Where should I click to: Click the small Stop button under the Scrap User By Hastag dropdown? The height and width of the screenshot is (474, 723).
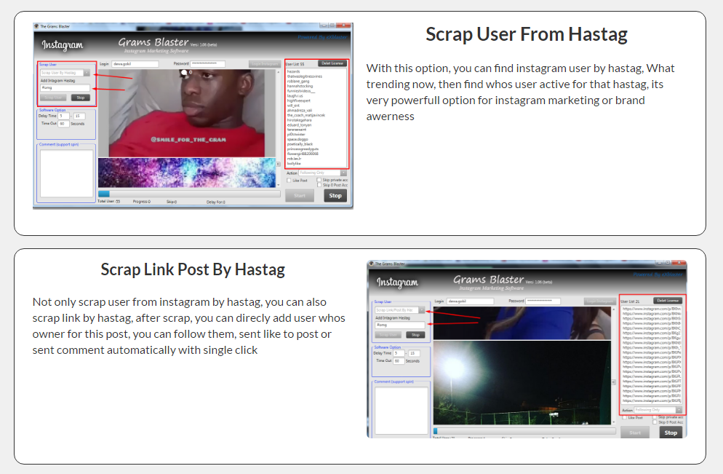click(81, 98)
